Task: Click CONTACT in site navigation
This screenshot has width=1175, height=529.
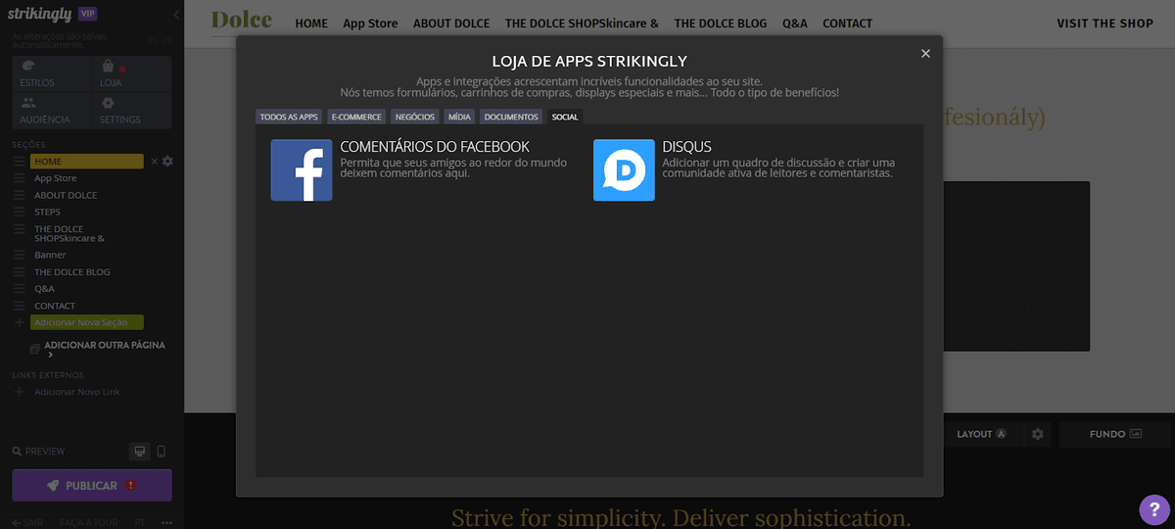Action: [847, 23]
